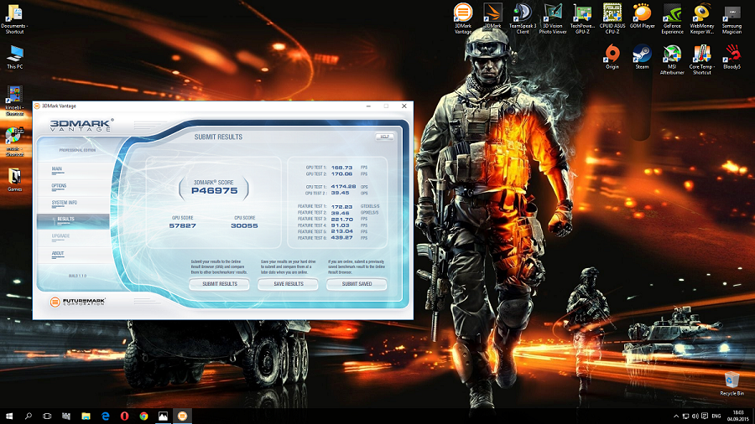Click the CPUID ASUS CPU-Z icon

pyautogui.click(x=612, y=13)
